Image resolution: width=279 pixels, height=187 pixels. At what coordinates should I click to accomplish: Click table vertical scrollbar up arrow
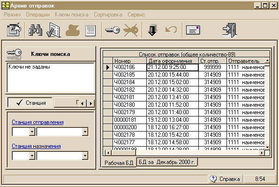(x=267, y=61)
